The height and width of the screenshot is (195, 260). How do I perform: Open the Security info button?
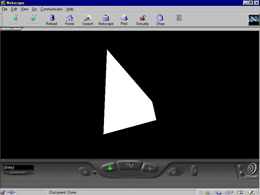[x=142, y=20]
